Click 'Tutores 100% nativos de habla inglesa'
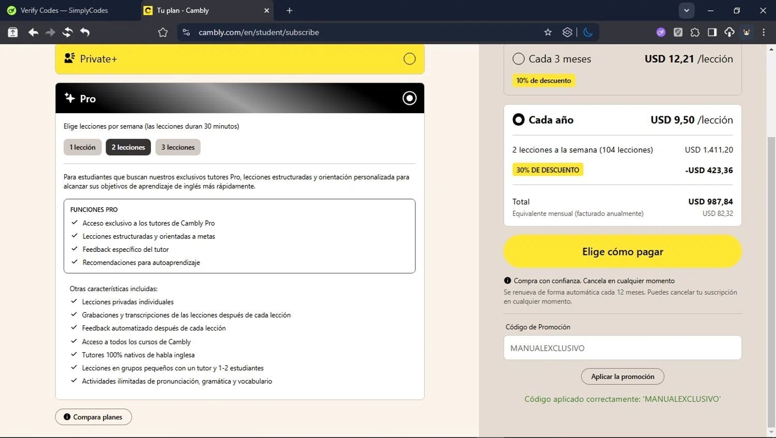 (x=139, y=355)
